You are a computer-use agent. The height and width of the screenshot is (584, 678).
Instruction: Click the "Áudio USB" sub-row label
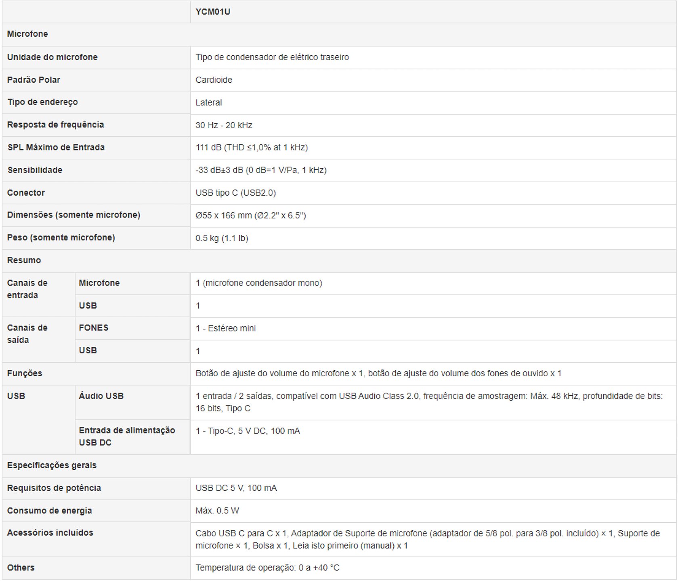click(x=101, y=396)
